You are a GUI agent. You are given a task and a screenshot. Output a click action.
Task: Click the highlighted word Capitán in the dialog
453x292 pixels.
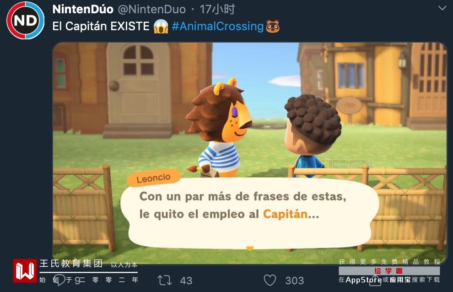tap(285, 214)
